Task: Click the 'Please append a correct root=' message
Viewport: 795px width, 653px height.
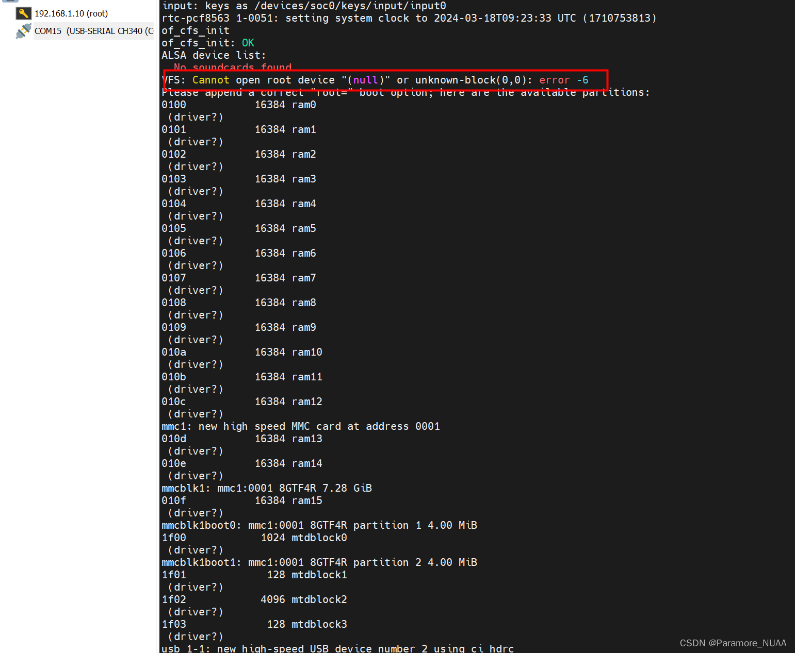Action: click(x=405, y=92)
